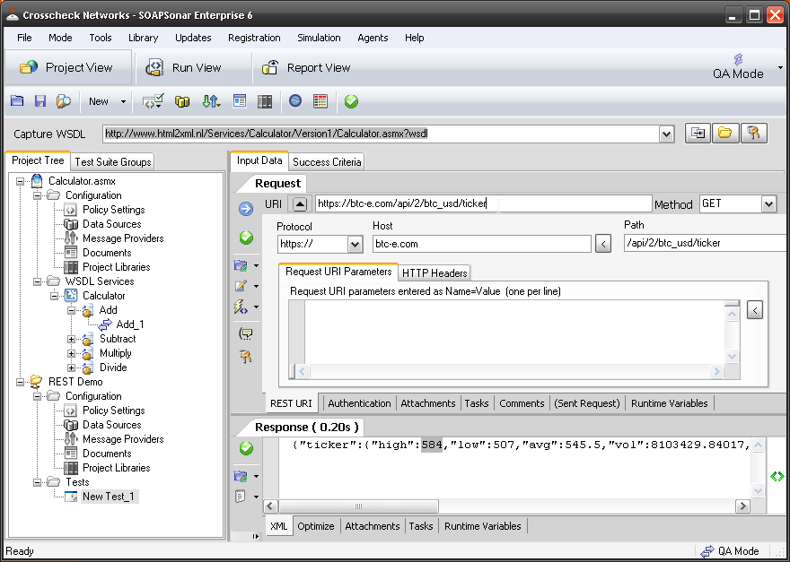Click the hammer tools icon in the Request side strip
Viewport: 790px width, 562px height.
tap(246, 357)
